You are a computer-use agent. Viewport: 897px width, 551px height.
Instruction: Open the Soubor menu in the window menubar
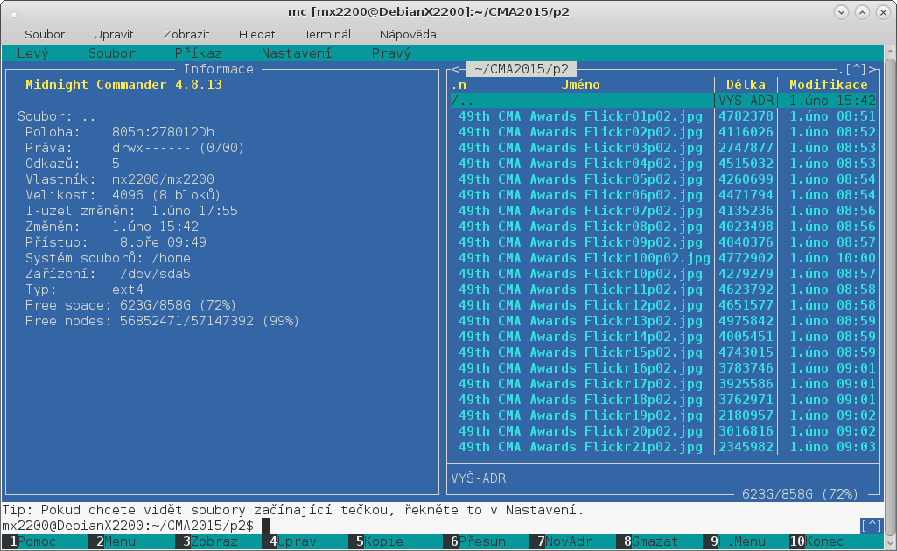click(x=45, y=34)
